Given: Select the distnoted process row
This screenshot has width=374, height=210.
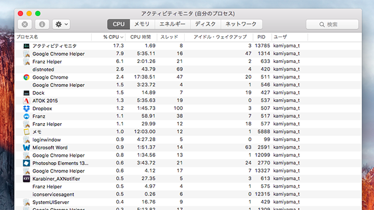Looking at the screenshot, I should coord(188,69).
